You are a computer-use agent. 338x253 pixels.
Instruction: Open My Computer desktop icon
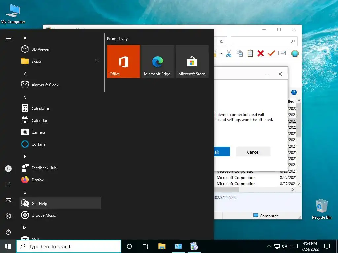(x=13, y=13)
